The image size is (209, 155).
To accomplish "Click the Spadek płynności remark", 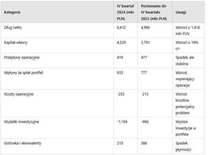I will [x=184, y=146].
